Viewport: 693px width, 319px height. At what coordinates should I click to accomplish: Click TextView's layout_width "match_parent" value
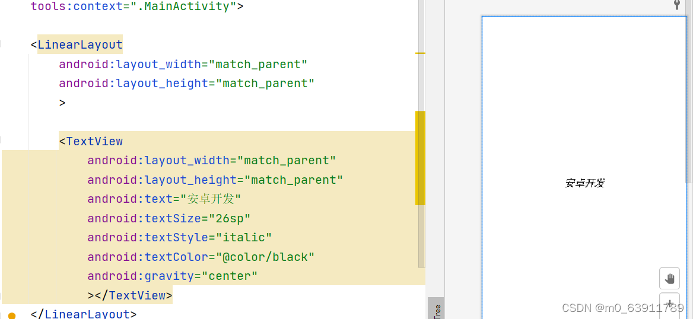pyautogui.click(x=287, y=160)
